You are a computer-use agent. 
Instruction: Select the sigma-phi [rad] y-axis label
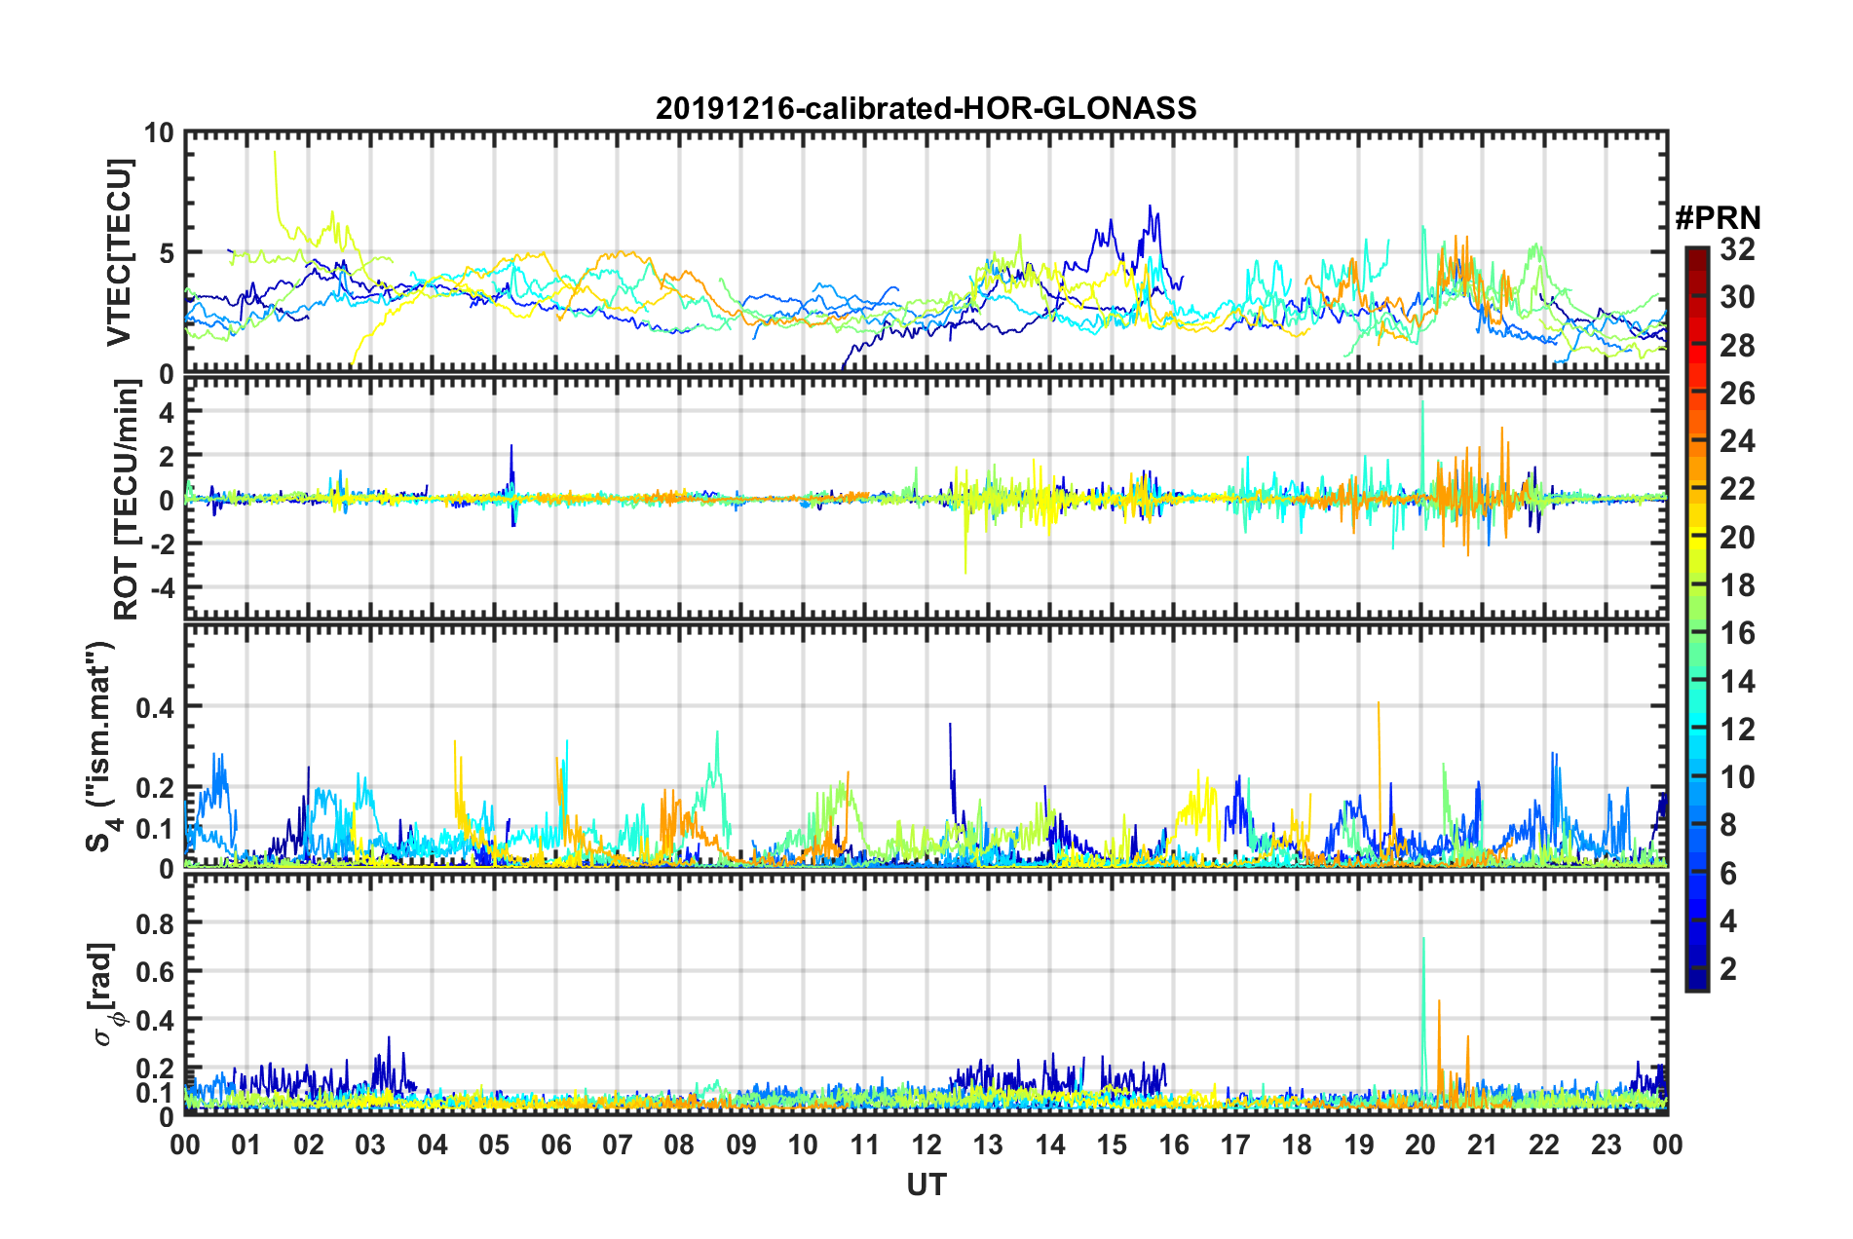(104, 994)
